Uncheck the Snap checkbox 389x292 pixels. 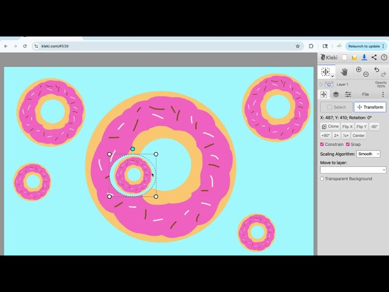click(x=348, y=144)
